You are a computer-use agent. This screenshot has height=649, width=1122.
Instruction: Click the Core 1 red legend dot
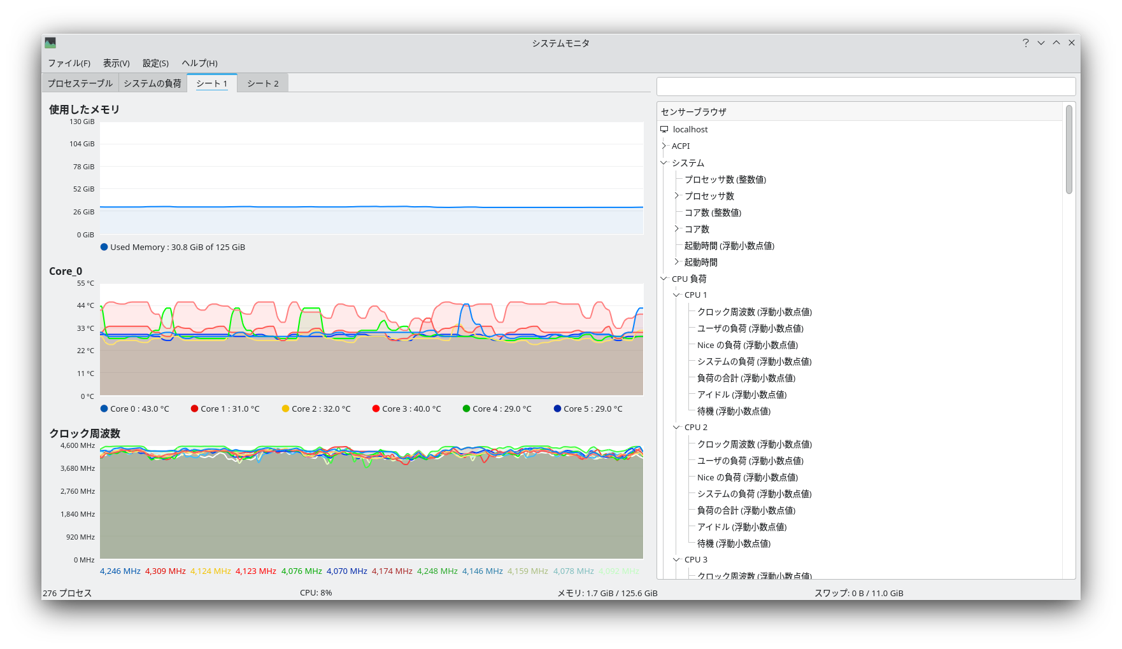[x=194, y=408]
